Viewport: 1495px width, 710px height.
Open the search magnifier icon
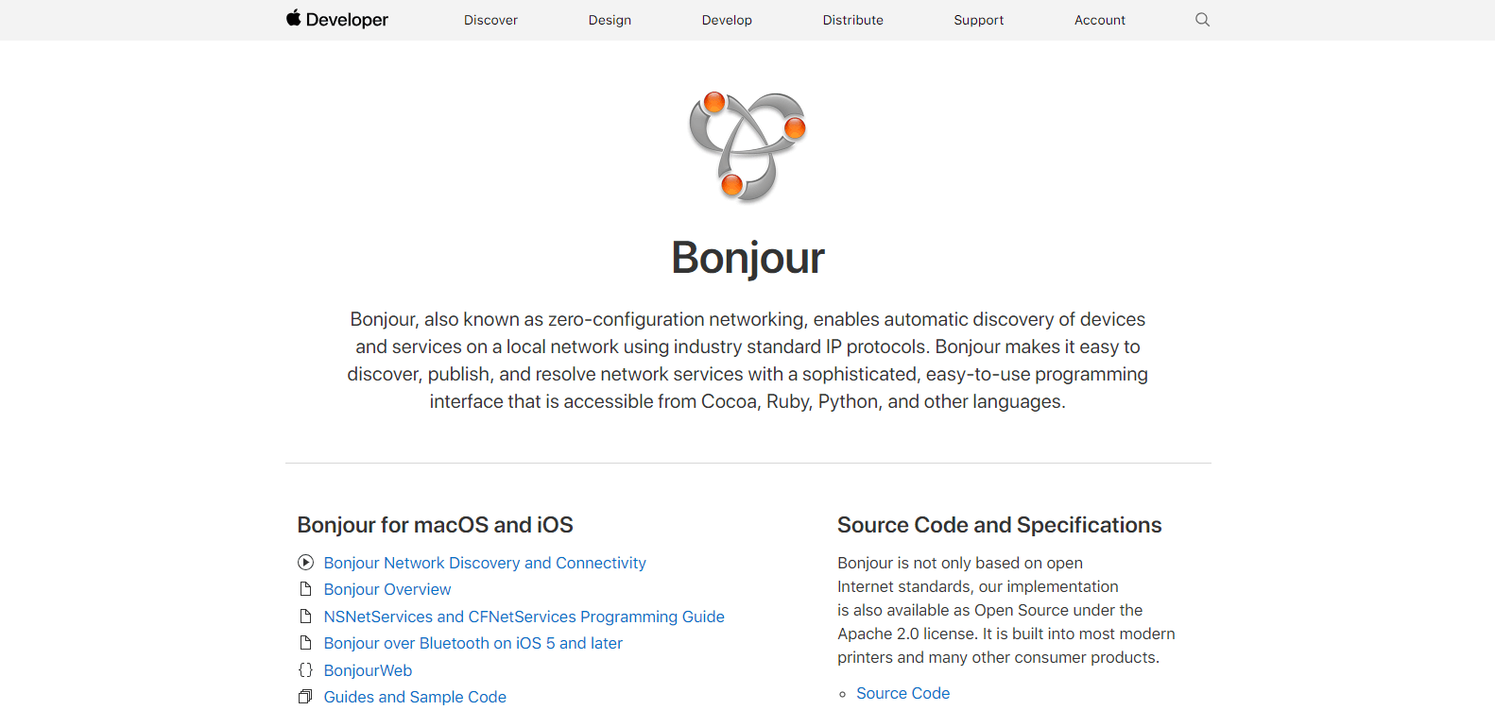coord(1202,20)
